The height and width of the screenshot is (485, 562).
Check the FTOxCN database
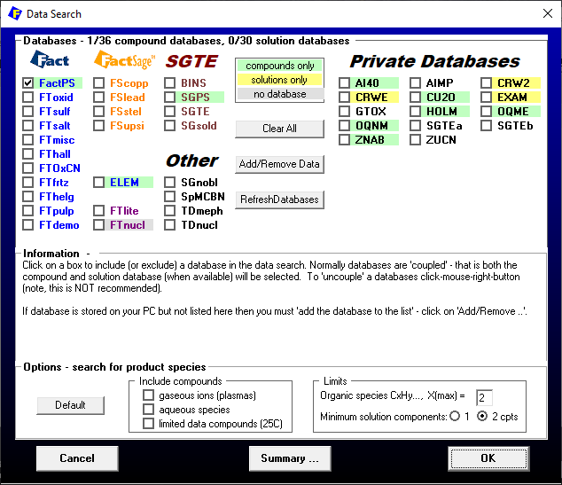(28, 168)
